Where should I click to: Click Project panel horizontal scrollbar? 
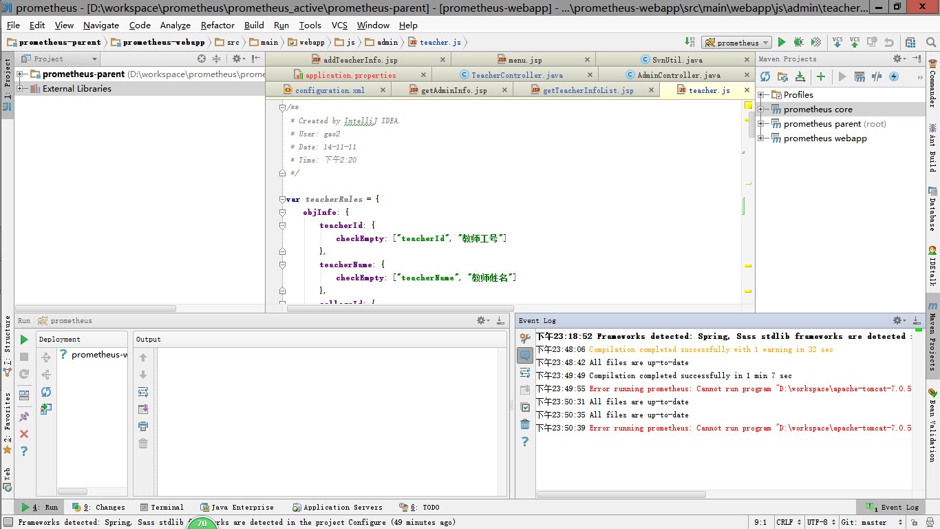tap(96, 309)
